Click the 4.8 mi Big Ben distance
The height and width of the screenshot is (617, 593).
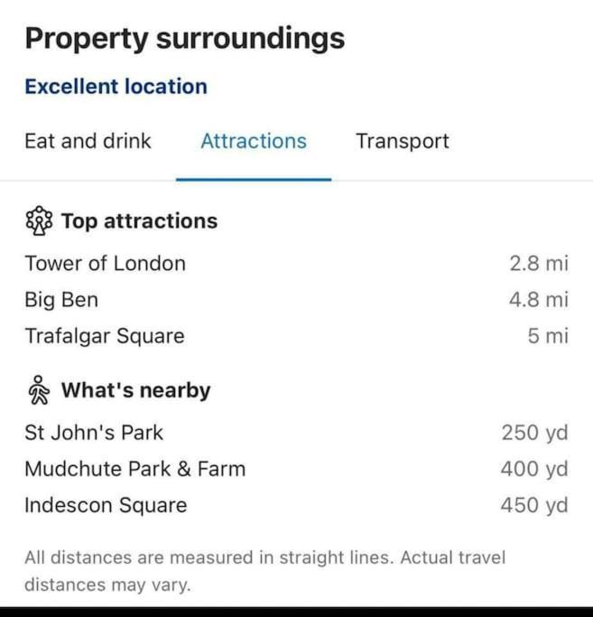click(x=539, y=300)
